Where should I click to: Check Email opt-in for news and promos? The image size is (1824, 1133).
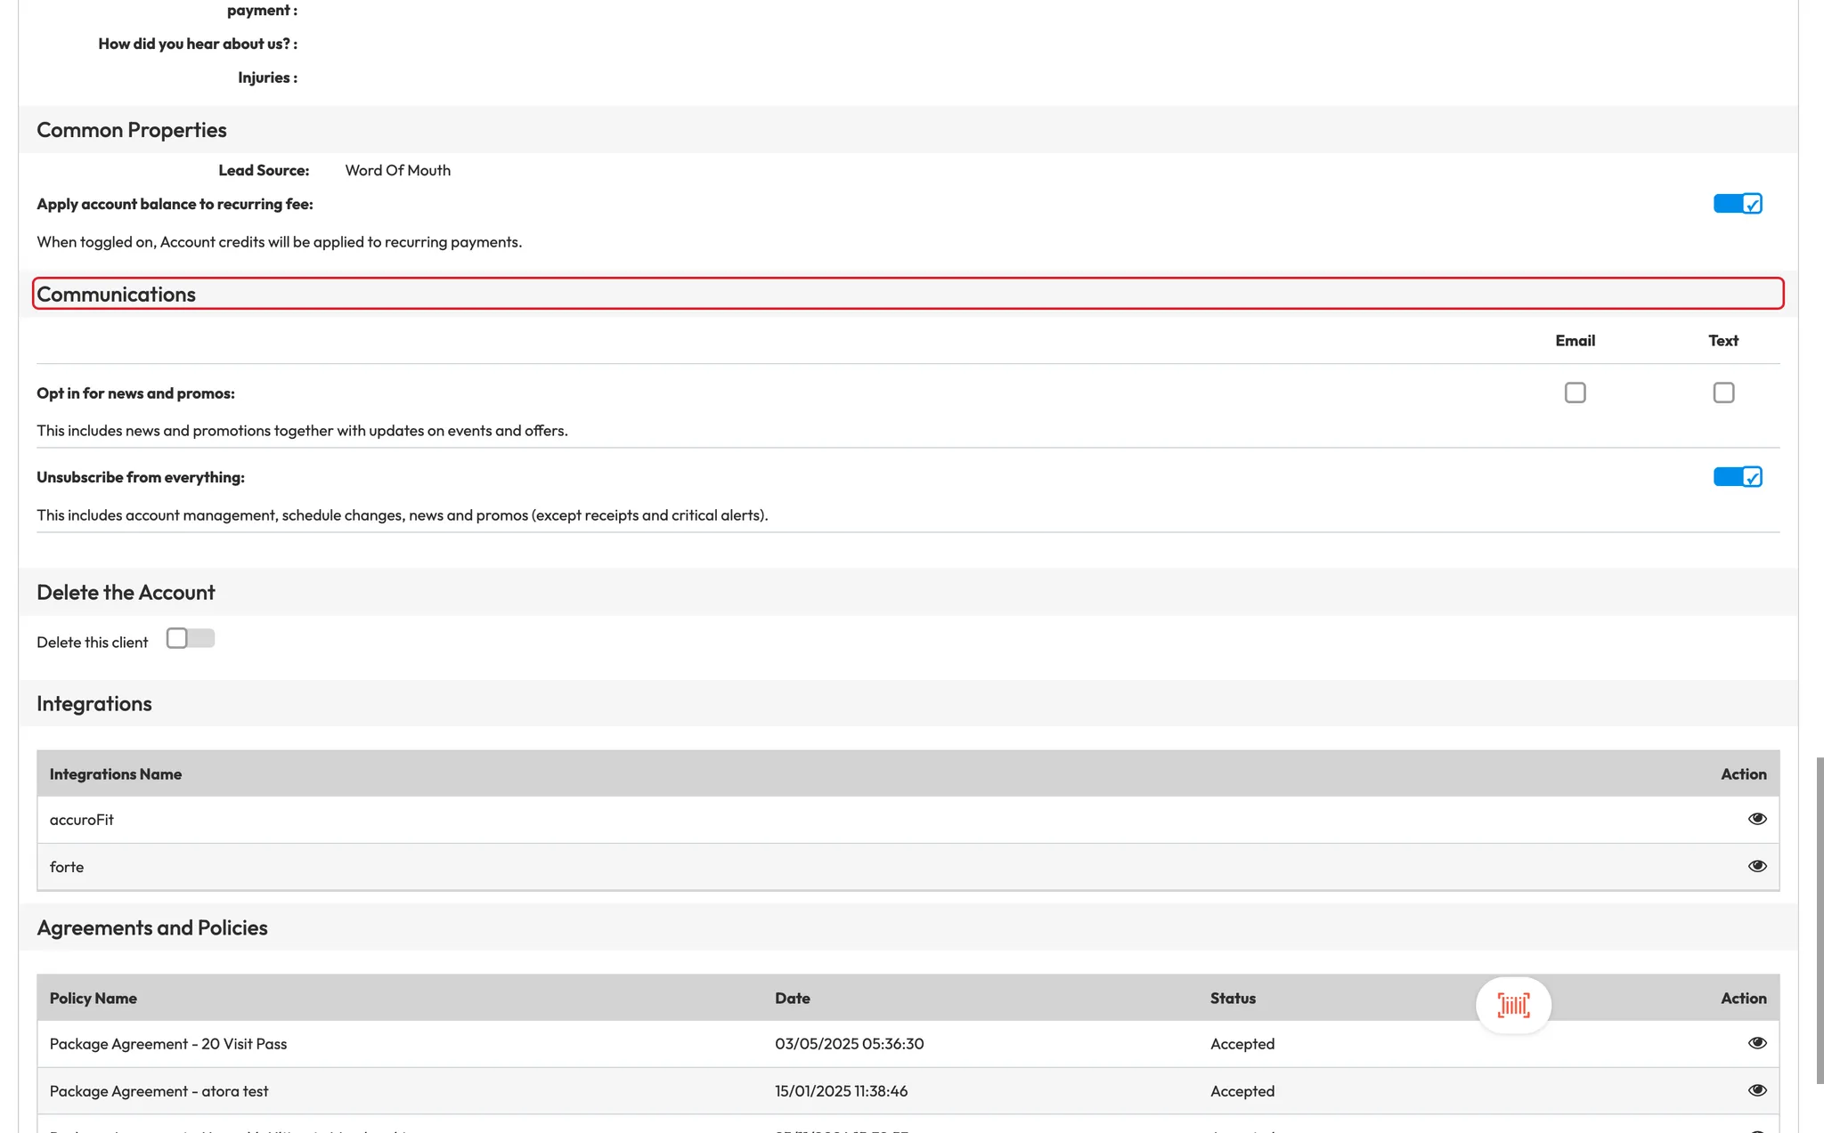click(x=1575, y=393)
